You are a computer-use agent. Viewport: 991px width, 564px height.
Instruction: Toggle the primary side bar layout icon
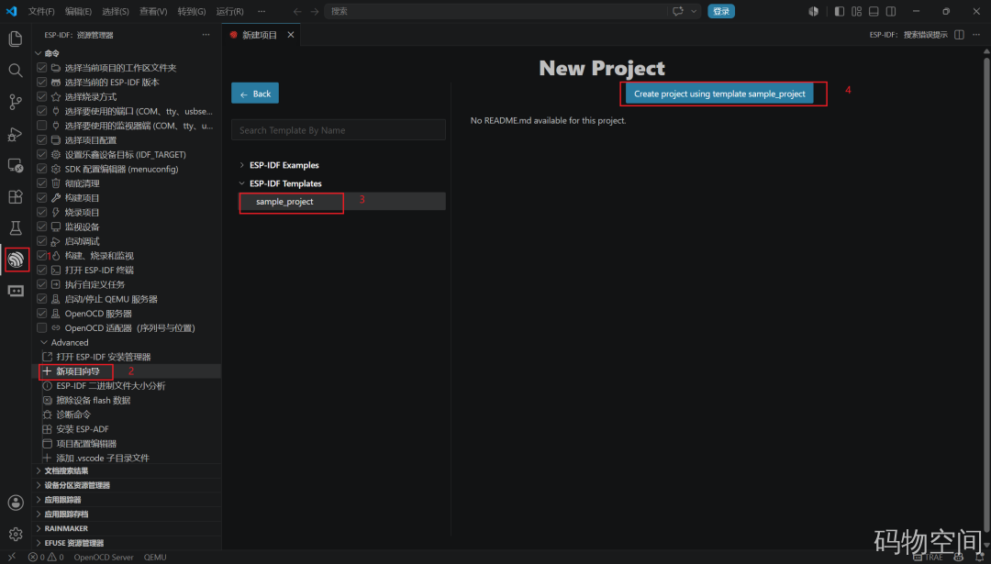click(x=840, y=11)
